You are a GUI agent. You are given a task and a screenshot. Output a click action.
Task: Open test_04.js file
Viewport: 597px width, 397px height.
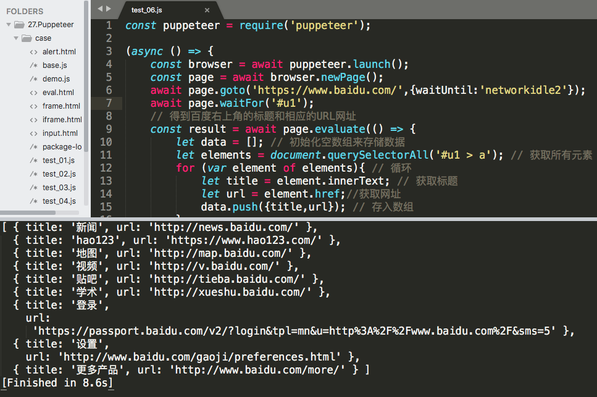59,201
